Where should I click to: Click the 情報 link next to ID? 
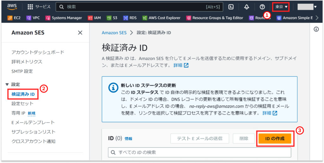click(x=128, y=139)
